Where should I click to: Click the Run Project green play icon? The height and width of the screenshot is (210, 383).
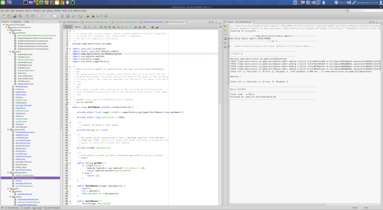(x=73, y=16)
